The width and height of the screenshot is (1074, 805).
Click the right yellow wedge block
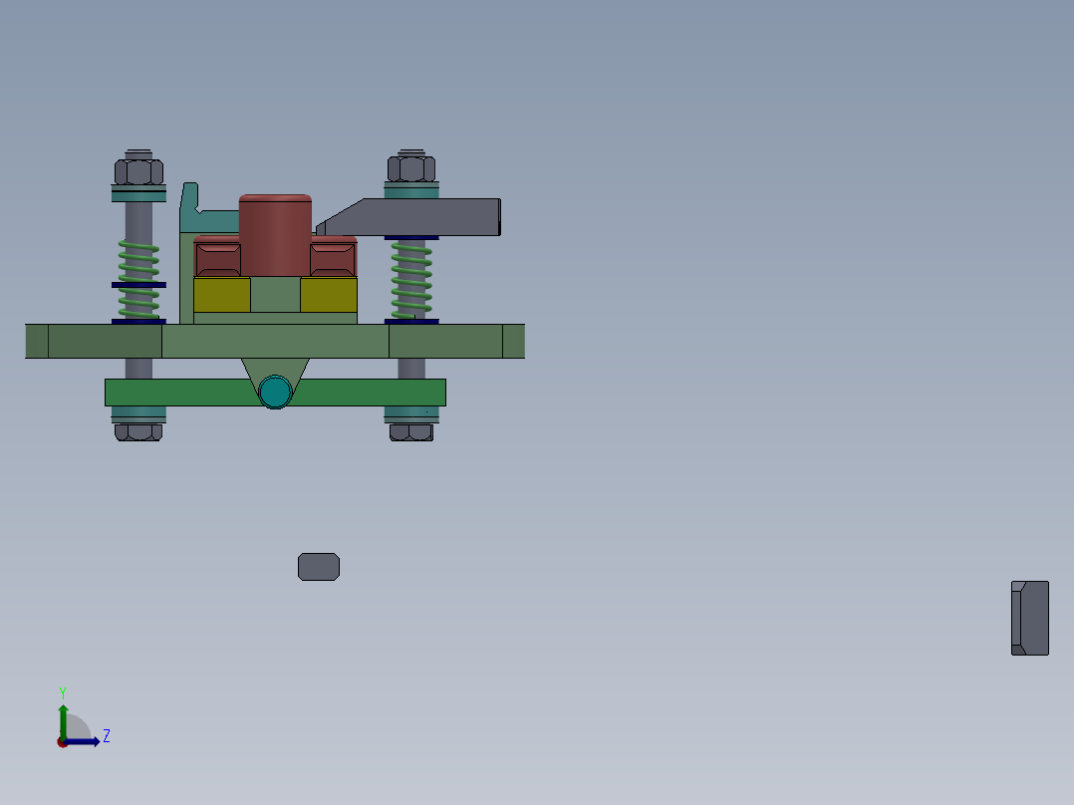pyautogui.click(x=327, y=297)
